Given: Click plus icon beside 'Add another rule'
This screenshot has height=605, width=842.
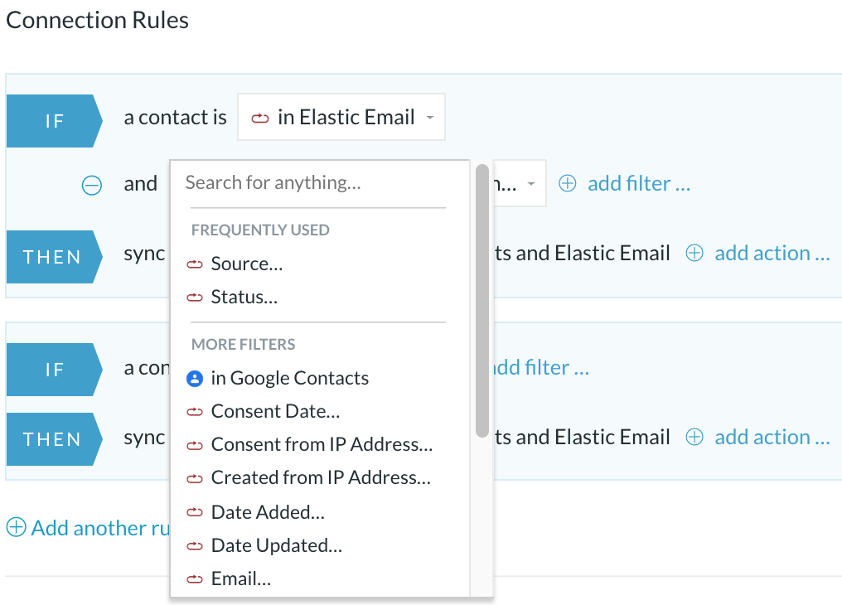Looking at the screenshot, I should point(16,527).
